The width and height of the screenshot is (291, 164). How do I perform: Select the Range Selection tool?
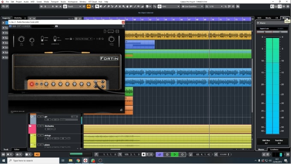(101, 6)
